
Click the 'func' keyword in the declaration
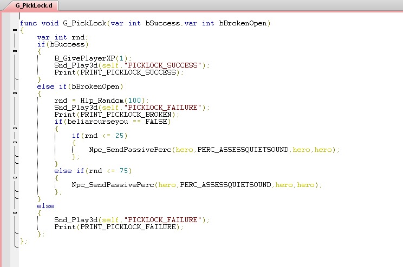tap(29, 23)
